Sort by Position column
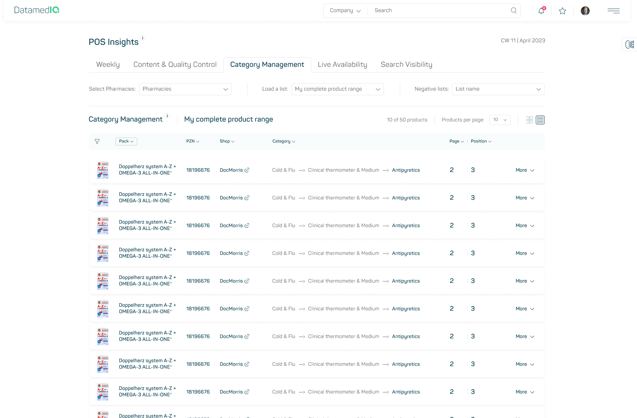The image size is (637, 418). (x=481, y=141)
